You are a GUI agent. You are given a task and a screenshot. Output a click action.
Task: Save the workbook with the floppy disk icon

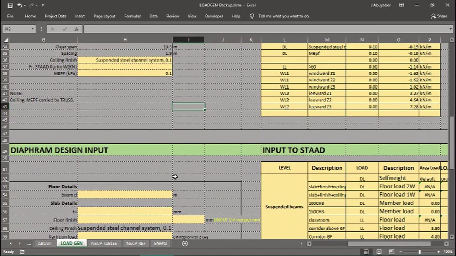10,5
